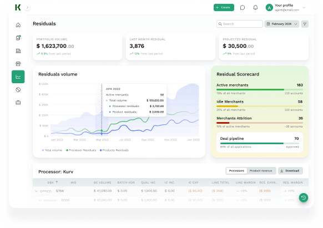
Task: Select the Portfolio Volume card
Action: [78, 47]
